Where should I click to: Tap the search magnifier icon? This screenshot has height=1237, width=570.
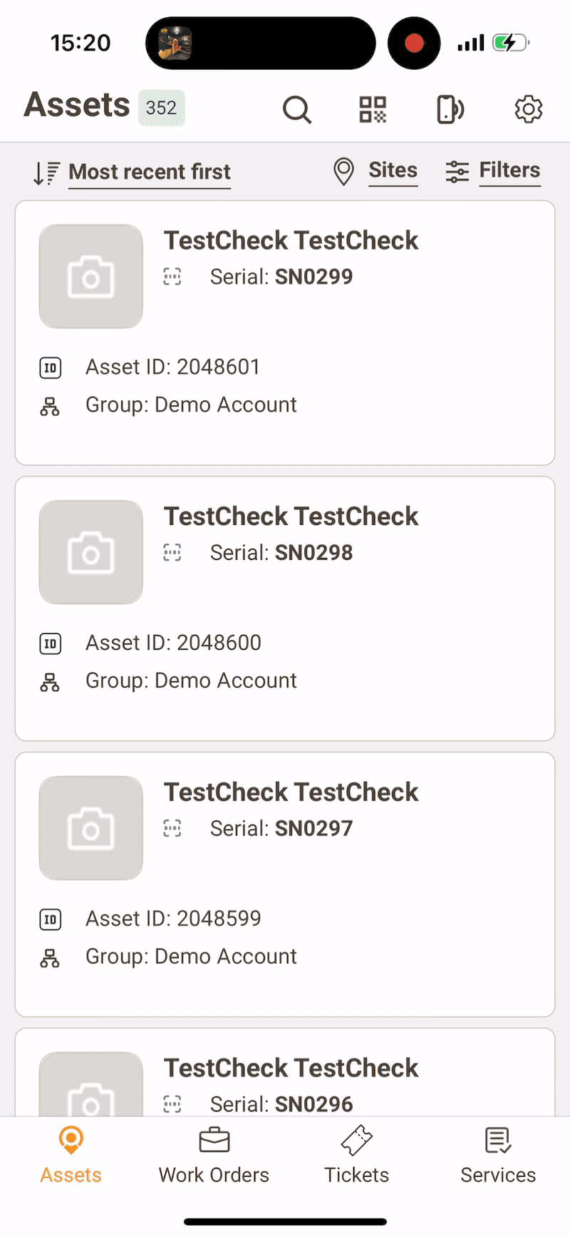tap(296, 110)
